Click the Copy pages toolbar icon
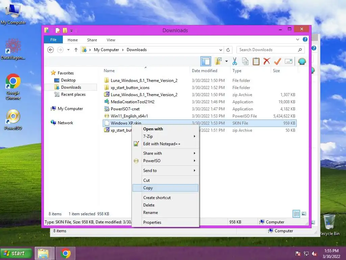Image resolution: width=346 pixels, height=260 pixels. [x=245, y=61]
